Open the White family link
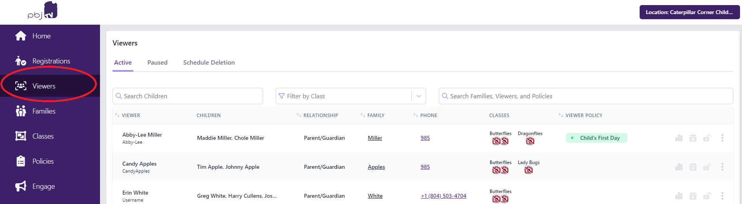The image size is (742, 204). tap(375, 196)
